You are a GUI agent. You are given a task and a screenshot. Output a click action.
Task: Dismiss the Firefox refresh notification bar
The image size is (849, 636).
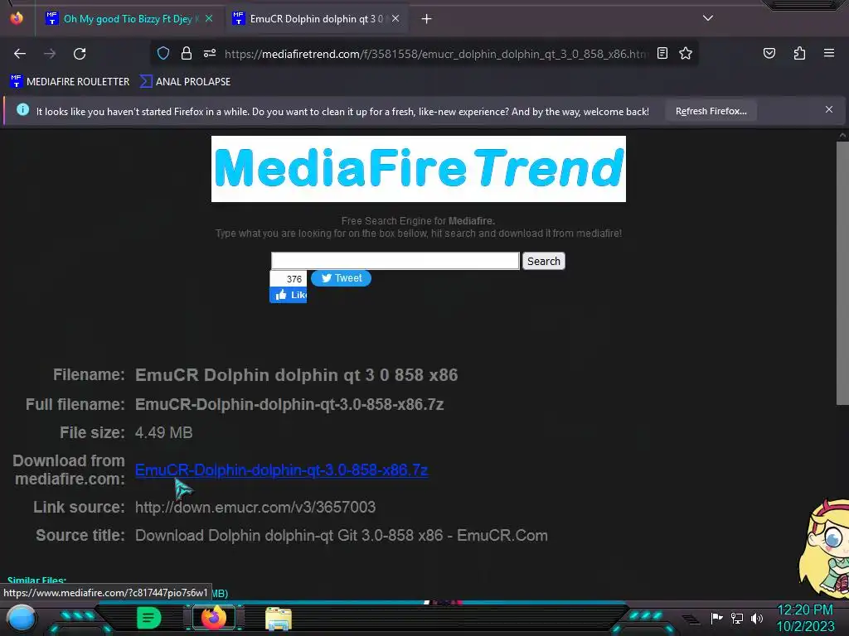click(828, 109)
